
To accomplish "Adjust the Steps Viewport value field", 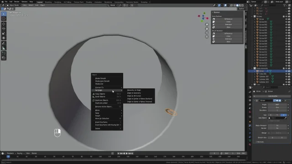I will coord(277,126).
